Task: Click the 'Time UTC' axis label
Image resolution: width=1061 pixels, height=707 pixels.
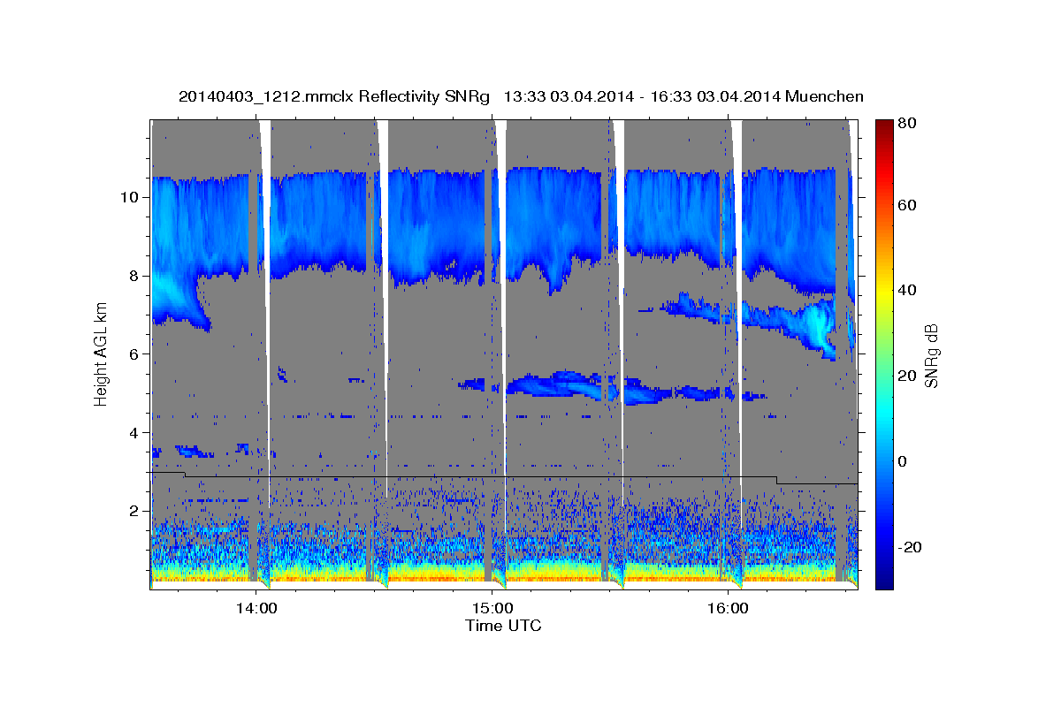Action: [x=503, y=626]
